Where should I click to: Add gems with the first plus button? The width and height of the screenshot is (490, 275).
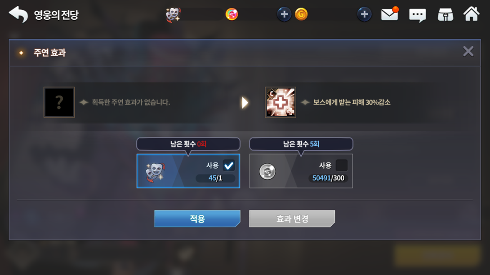click(x=284, y=14)
